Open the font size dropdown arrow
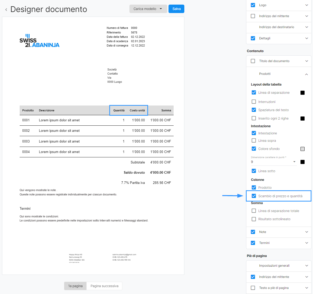The height and width of the screenshot is (294, 313). (x=294, y=162)
